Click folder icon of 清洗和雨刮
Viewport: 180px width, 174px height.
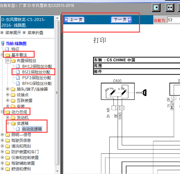point(7,146)
